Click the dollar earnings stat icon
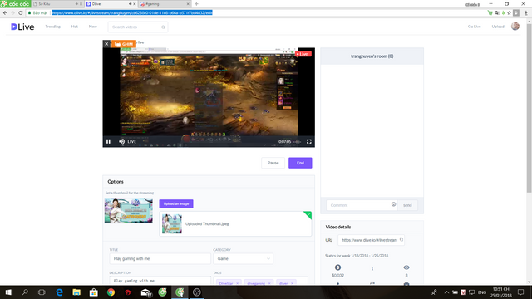 click(337, 267)
